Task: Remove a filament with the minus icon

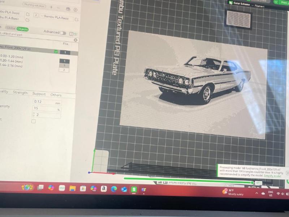Action: (59, 8)
